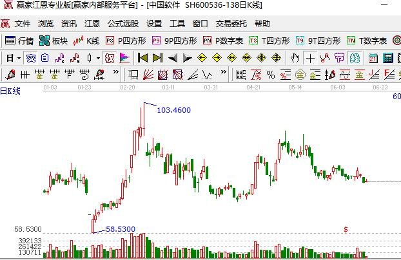
Task: Open the calendar 21 icon
Action: click(373, 58)
